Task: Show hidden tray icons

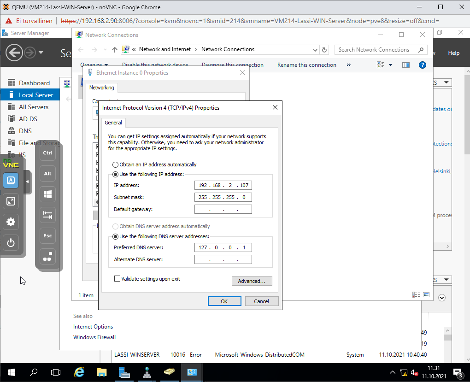Action: (392, 373)
